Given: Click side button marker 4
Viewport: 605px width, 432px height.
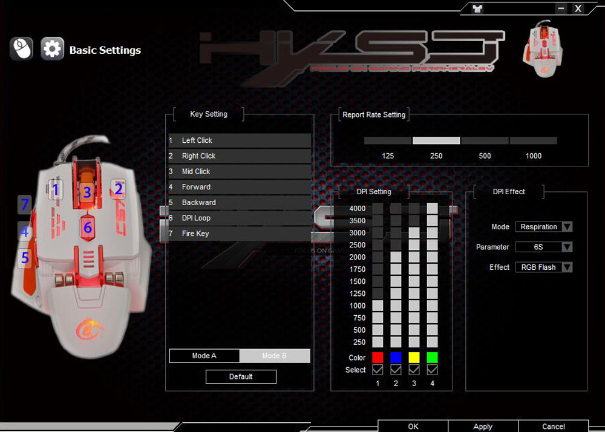Looking at the screenshot, I should (24, 231).
